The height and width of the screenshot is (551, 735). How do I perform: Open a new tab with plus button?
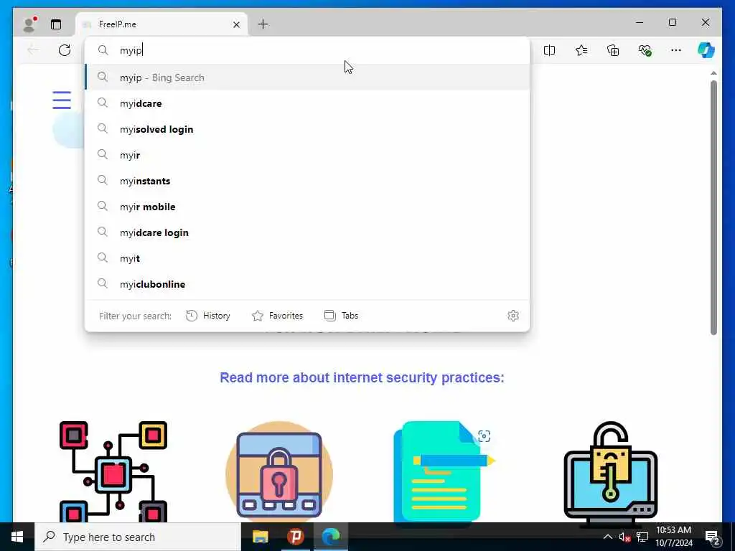pos(263,24)
